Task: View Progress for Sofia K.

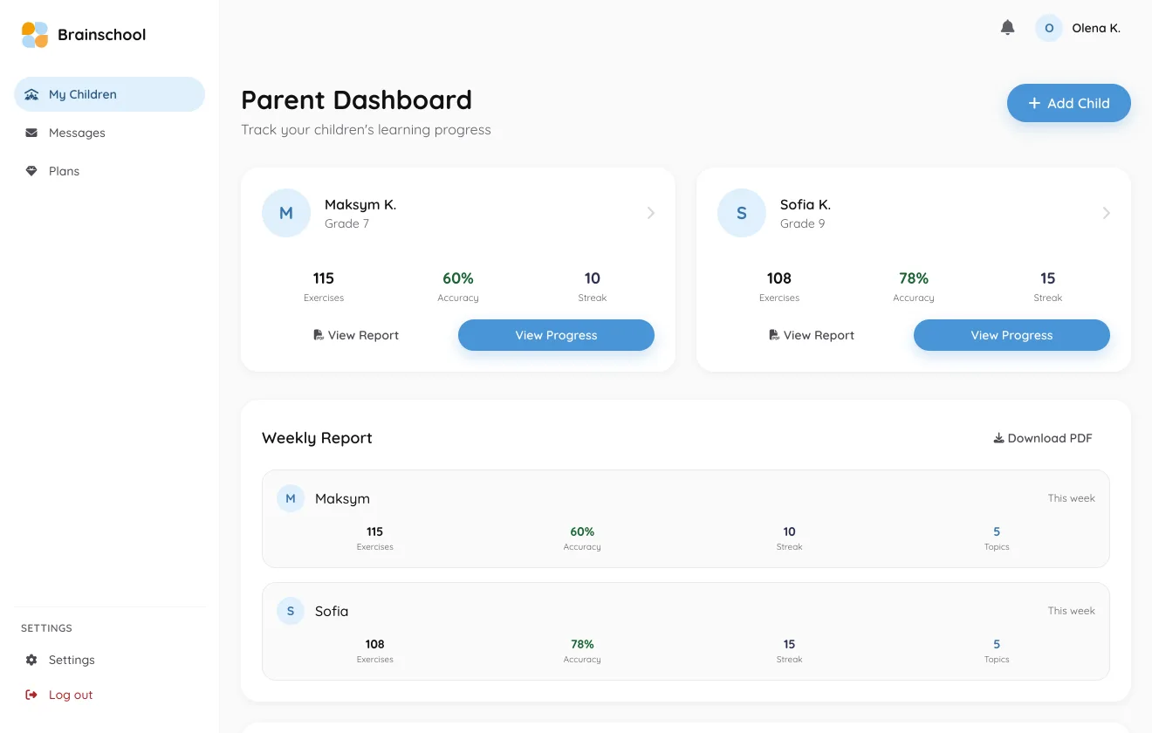Action: tap(1011, 335)
